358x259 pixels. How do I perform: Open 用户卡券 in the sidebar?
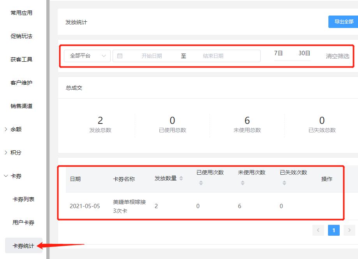click(23, 222)
